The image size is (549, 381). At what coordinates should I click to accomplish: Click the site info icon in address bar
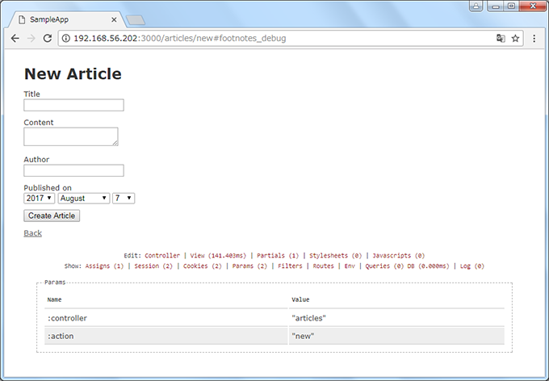click(66, 38)
